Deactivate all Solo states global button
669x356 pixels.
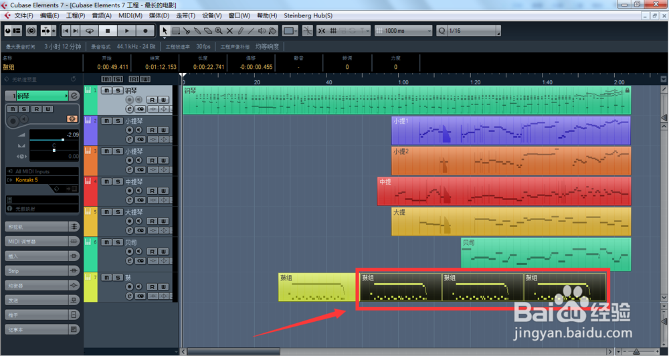coord(118,79)
